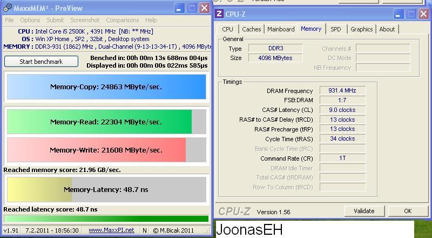Click the tRP value field showing 13 clocks
Image resolution: width=432 pixels, height=238 pixels.
(x=342, y=129)
